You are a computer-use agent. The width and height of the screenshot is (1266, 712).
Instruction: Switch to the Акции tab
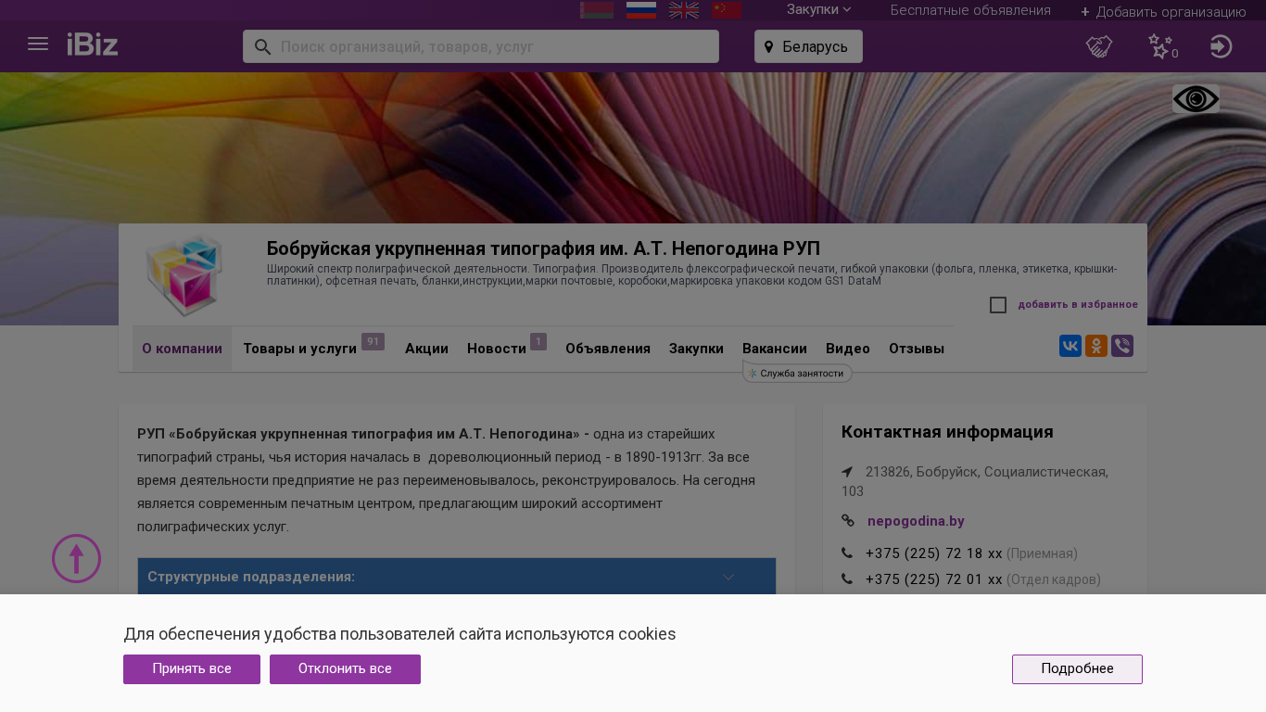coord(426,349)
